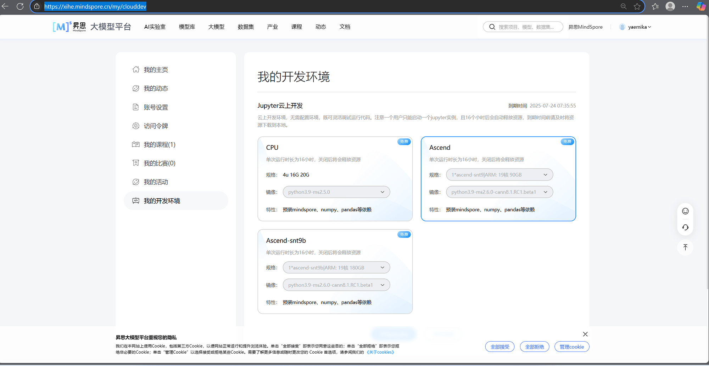Open customer support headset icon

(x=685, y=227)
